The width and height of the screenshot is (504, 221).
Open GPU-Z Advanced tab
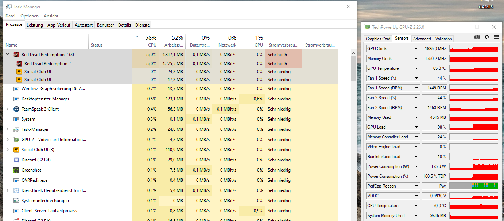[x=422, y=39]
